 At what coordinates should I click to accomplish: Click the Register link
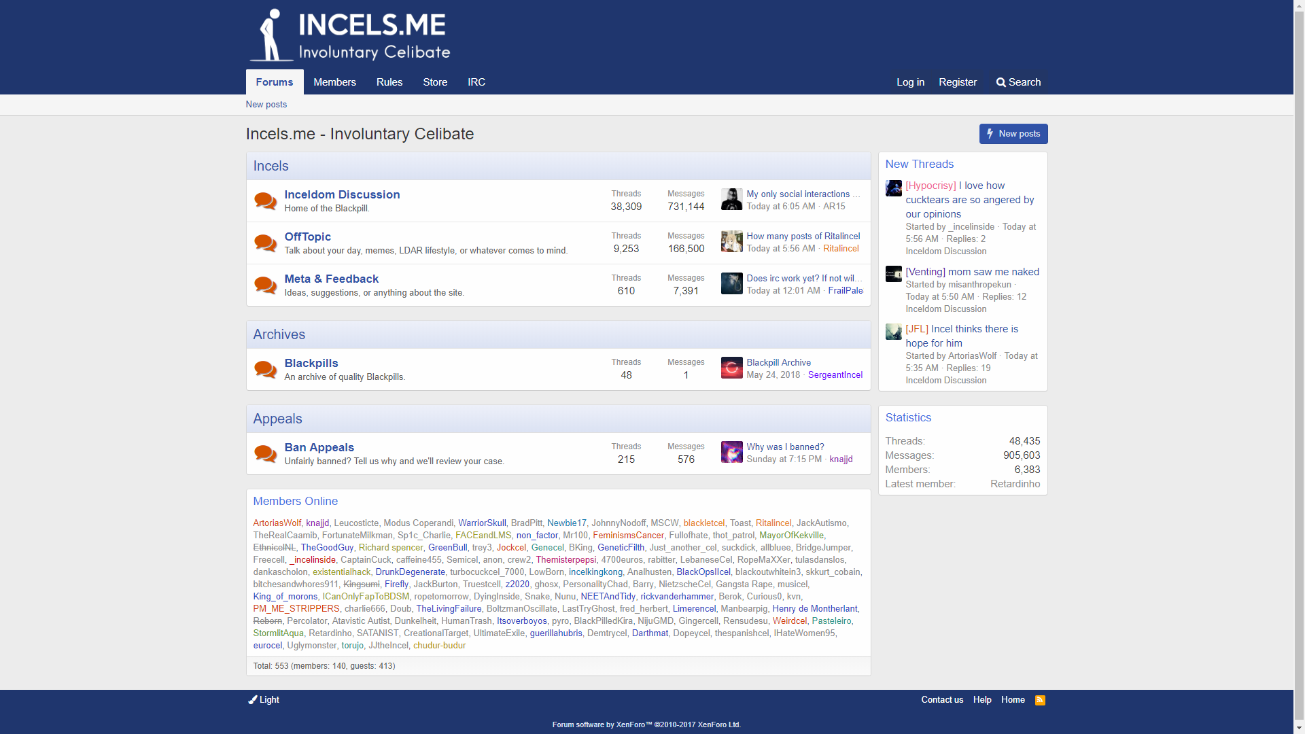(957, 82)
